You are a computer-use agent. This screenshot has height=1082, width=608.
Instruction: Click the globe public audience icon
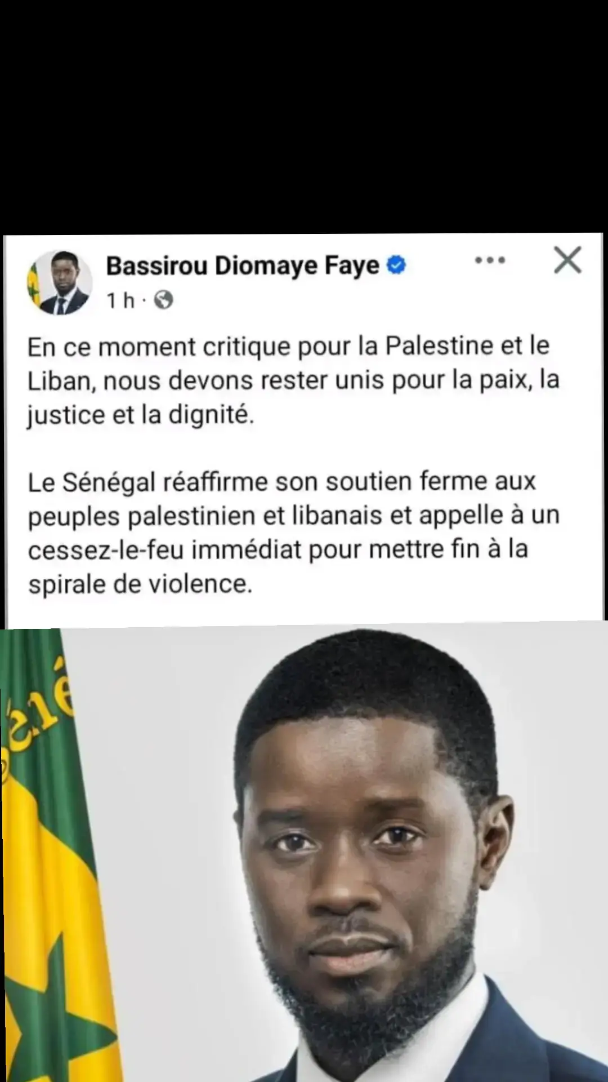(x=163, y=300)
